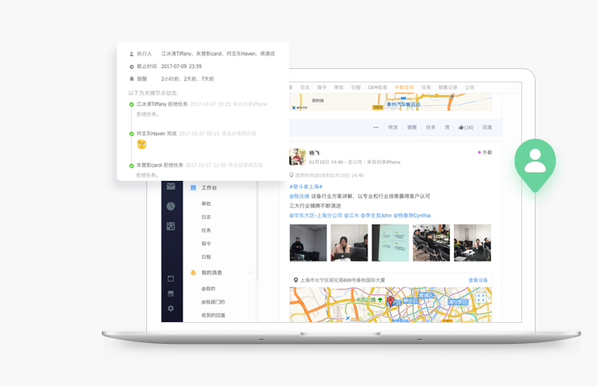Screen dimensions: 597x386
Task: Click the 查看设备 link
Action: pos(478,280)
